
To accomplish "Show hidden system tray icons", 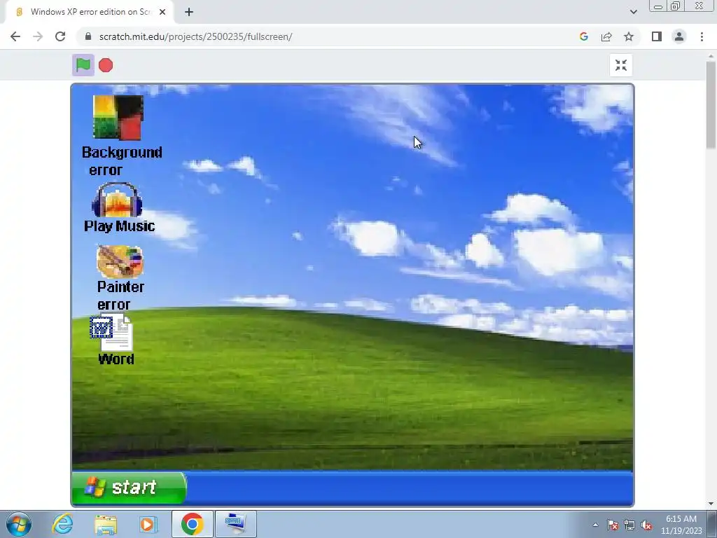I will 595,525.
